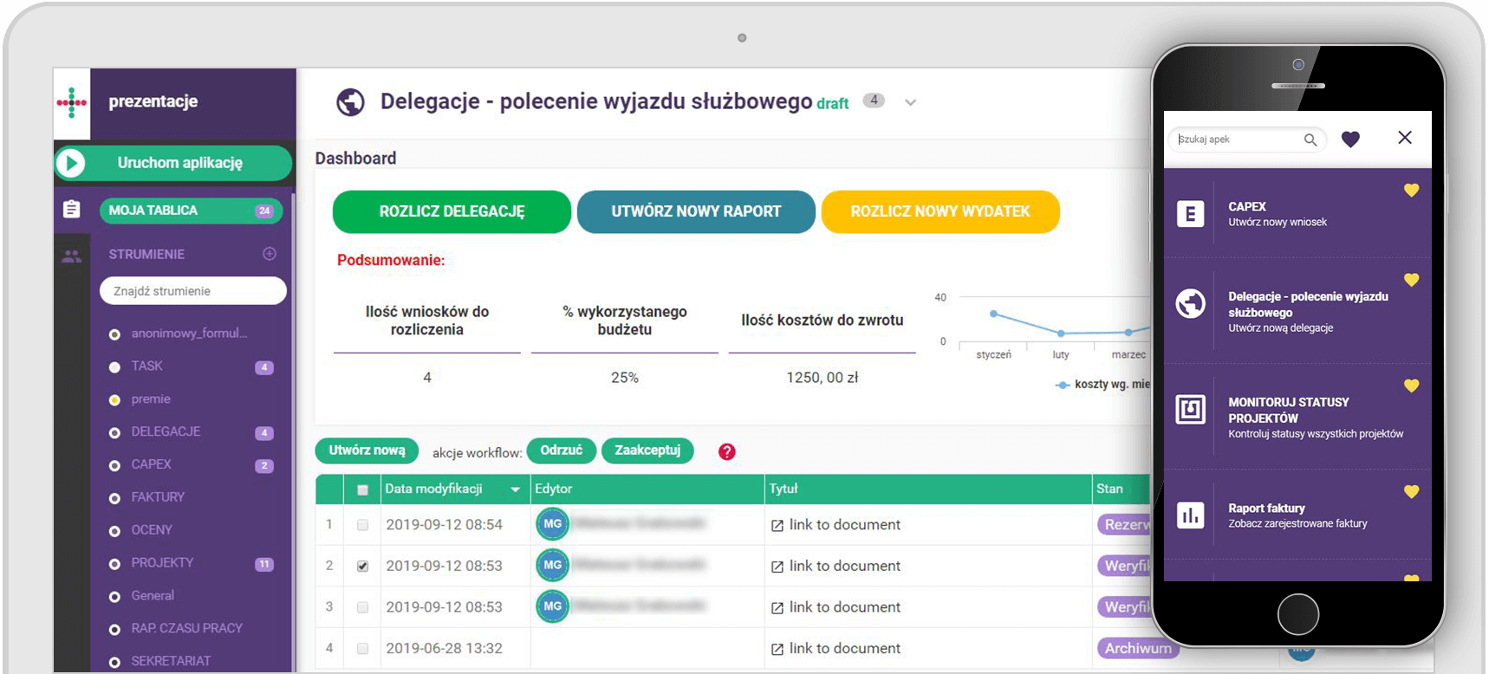The image size is (1489, 674).
Task: Toggle the select-all checkbox in table header
Action: point(362,489)
